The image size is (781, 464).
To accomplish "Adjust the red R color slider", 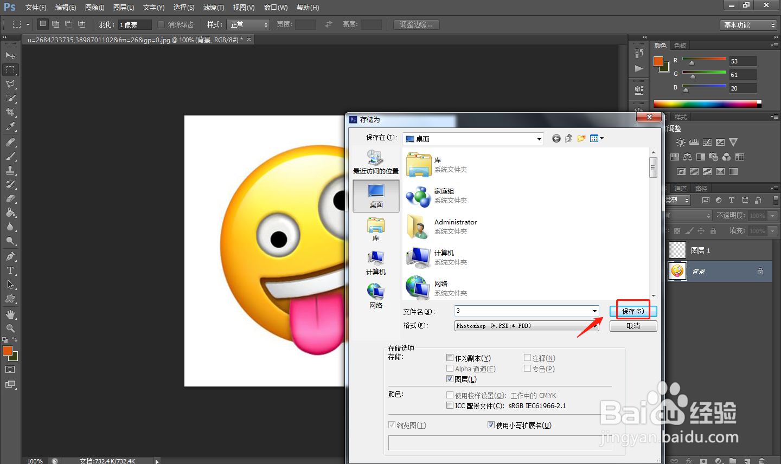I will (x=692, y=62).
